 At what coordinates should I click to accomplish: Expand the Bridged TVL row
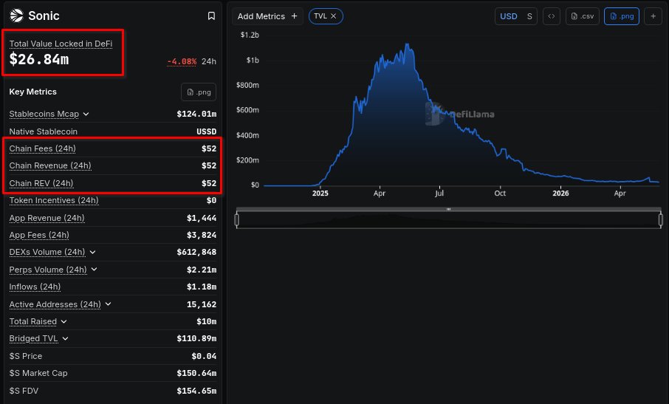tap(65, 338)
